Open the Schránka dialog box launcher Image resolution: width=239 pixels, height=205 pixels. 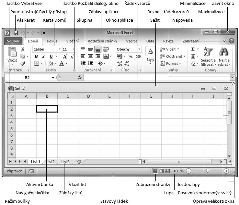[x=28, y=70]
